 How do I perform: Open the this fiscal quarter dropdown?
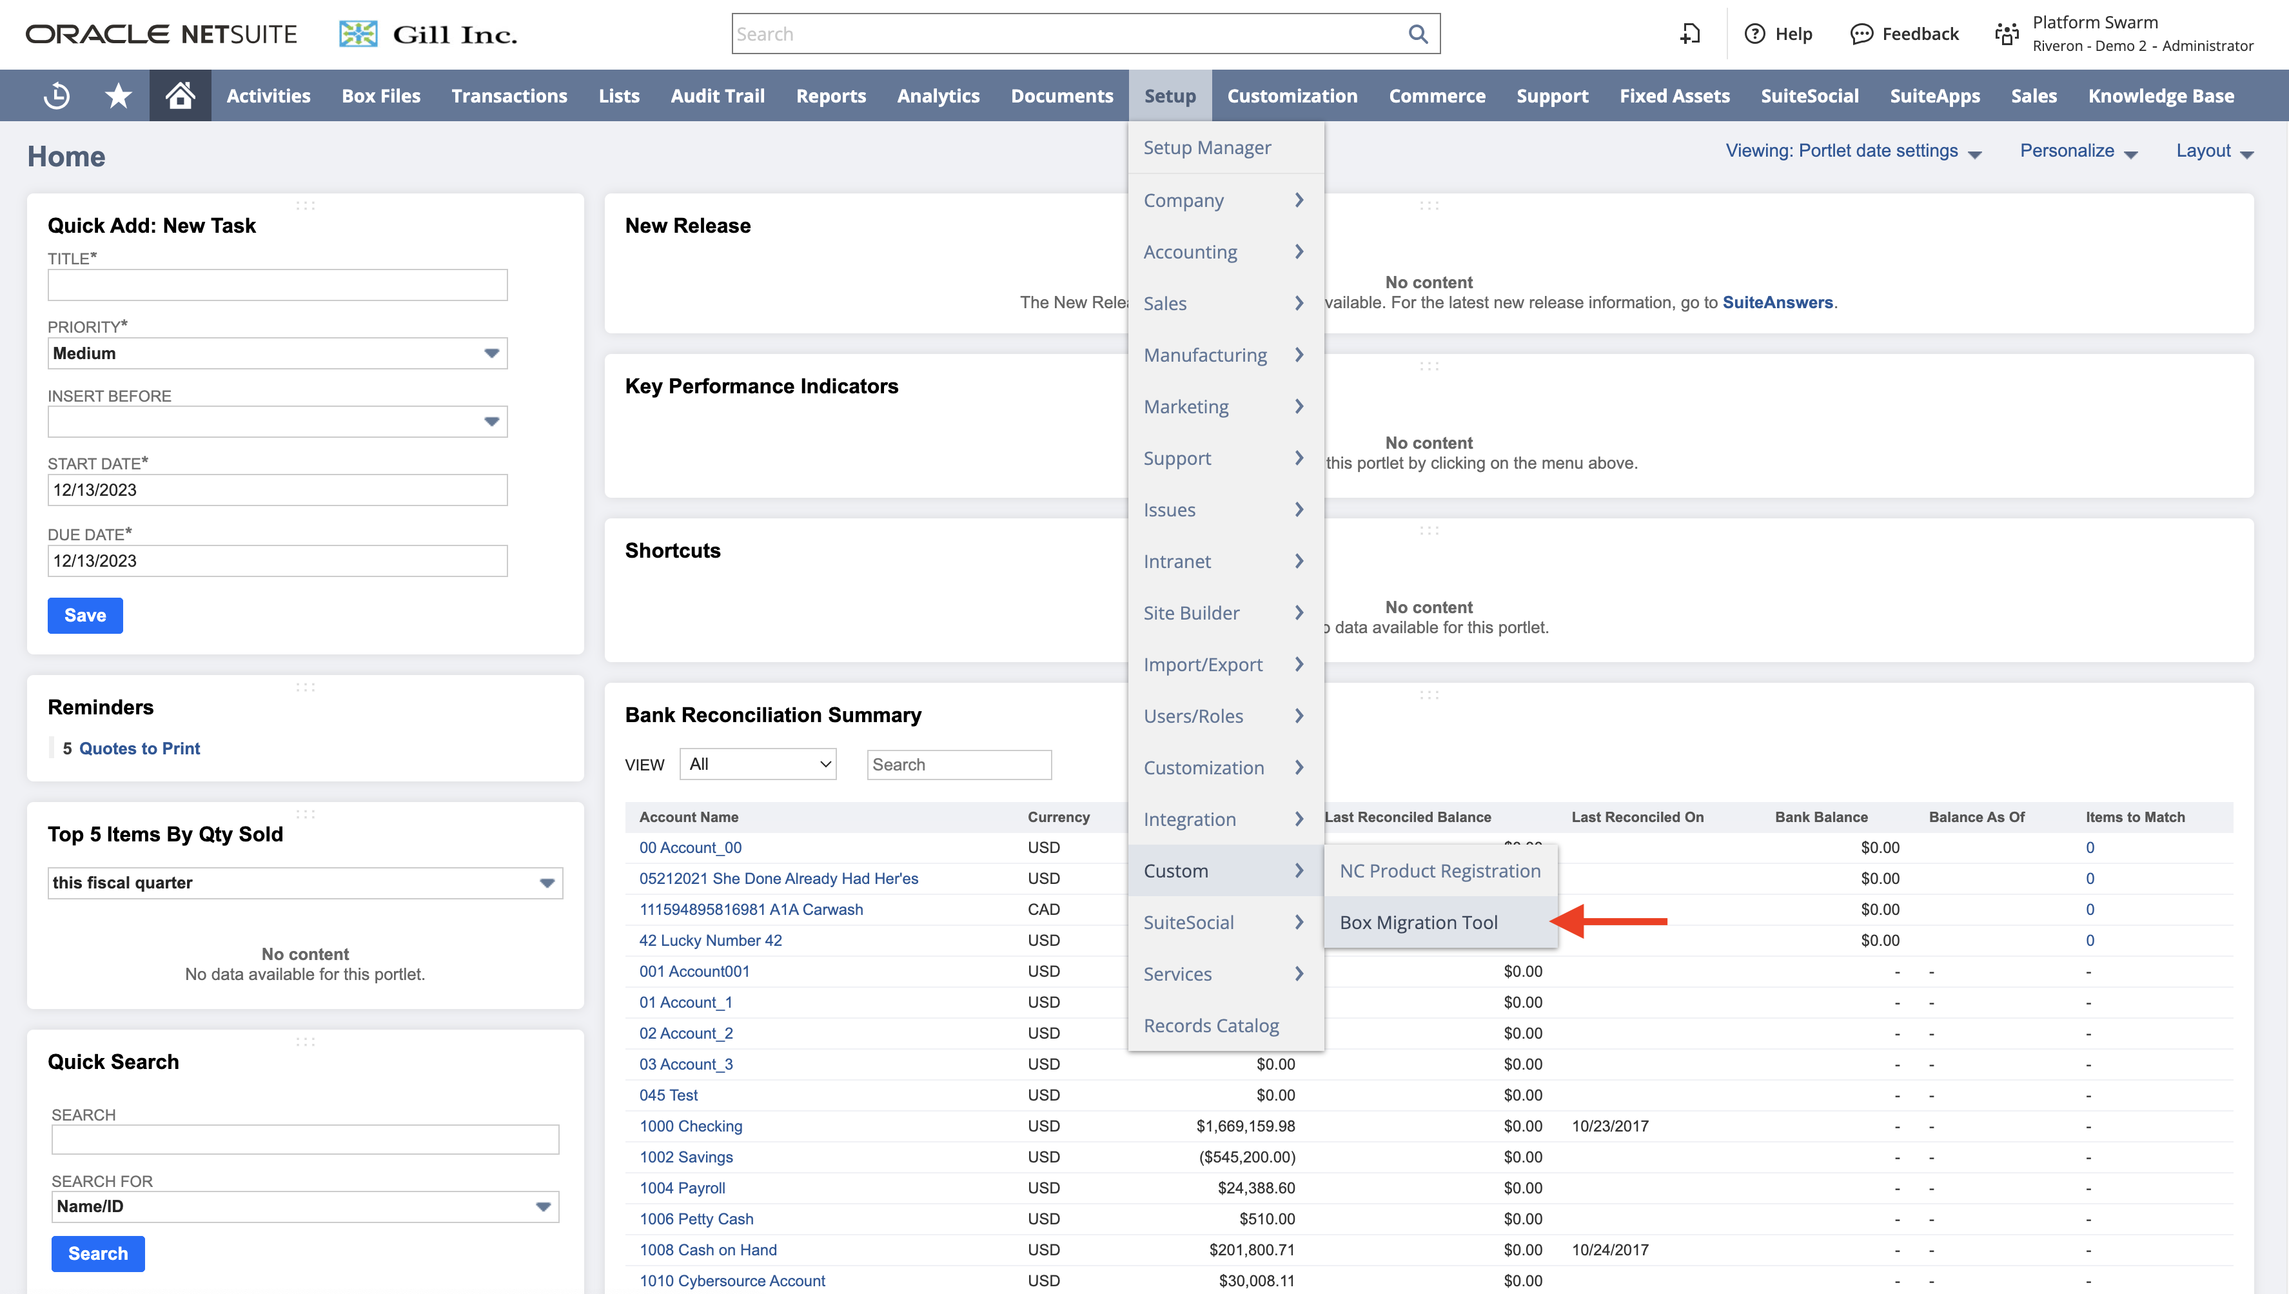coord(305,883)
